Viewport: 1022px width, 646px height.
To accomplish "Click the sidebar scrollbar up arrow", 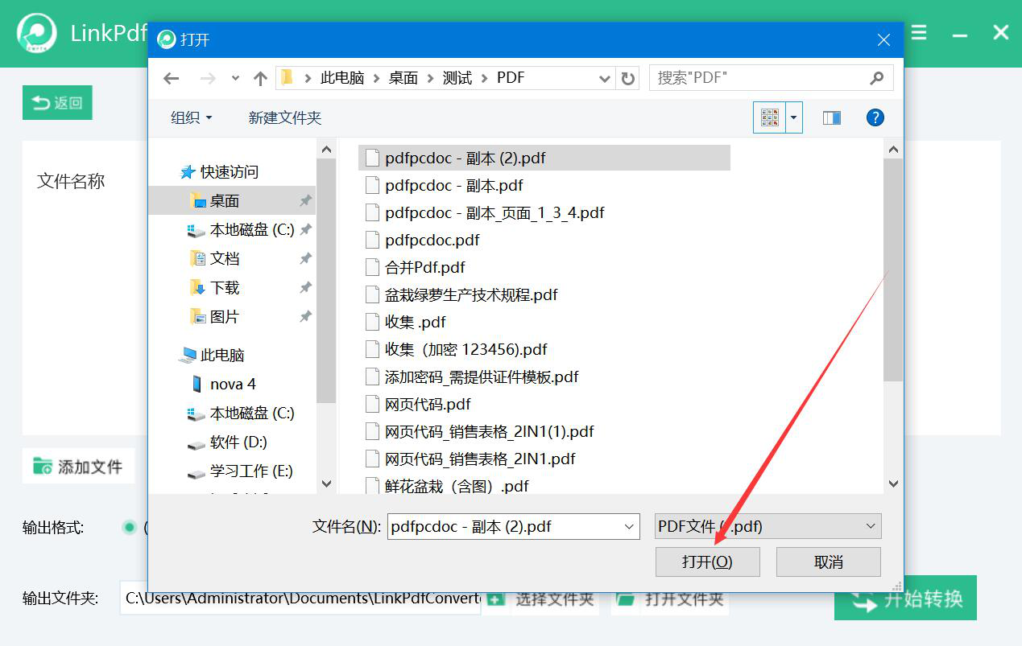I will tap(326, 150).
